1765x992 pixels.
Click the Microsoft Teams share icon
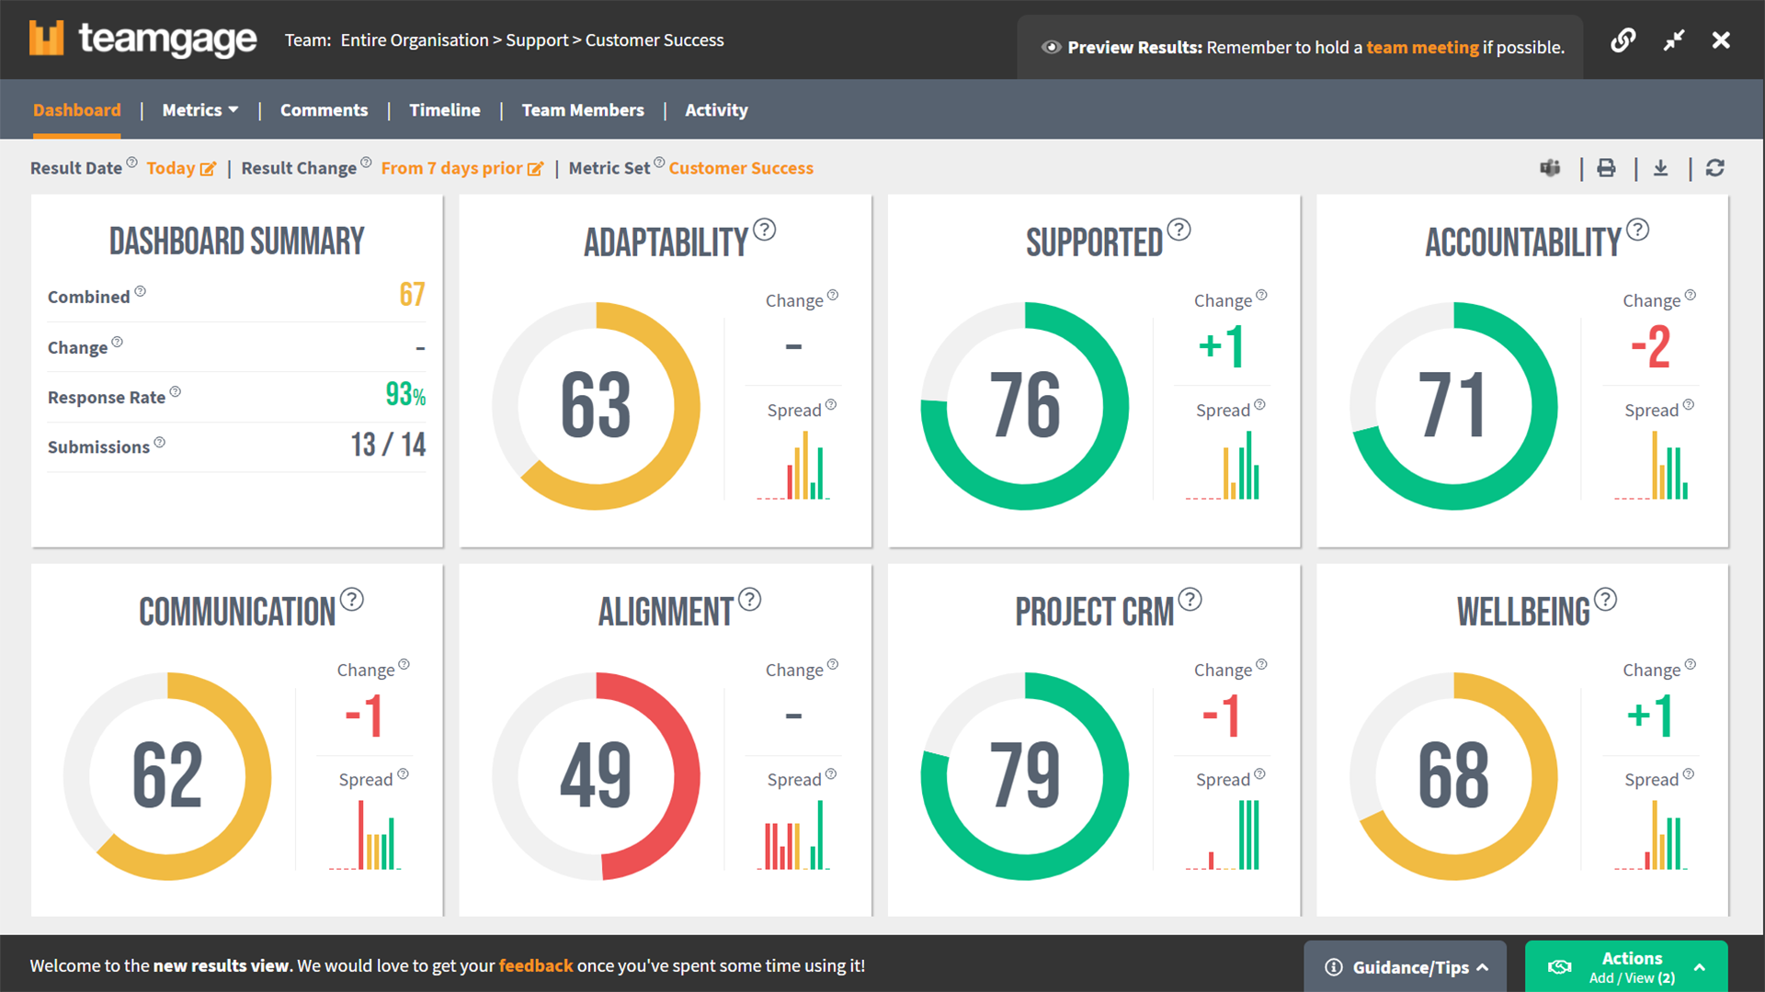point(1550,168)
